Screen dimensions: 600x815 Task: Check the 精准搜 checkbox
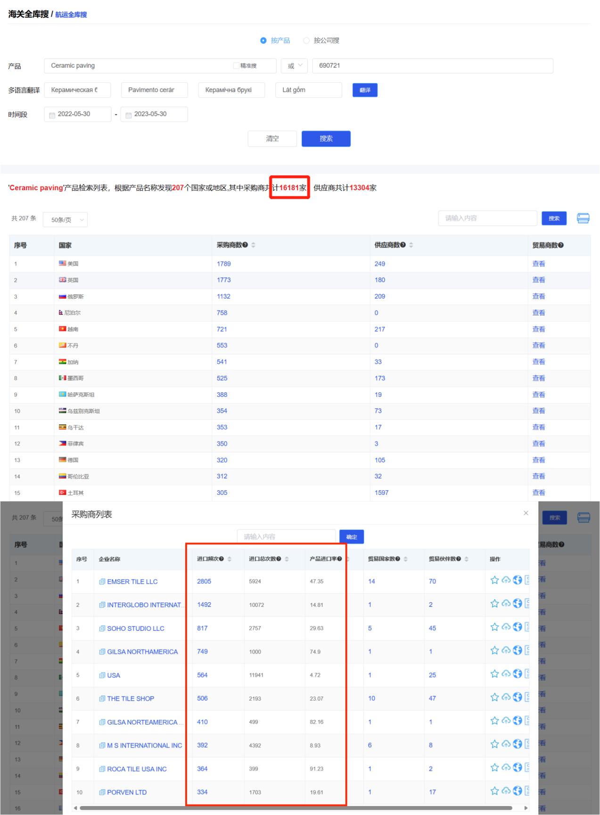[x=236, y=66]
